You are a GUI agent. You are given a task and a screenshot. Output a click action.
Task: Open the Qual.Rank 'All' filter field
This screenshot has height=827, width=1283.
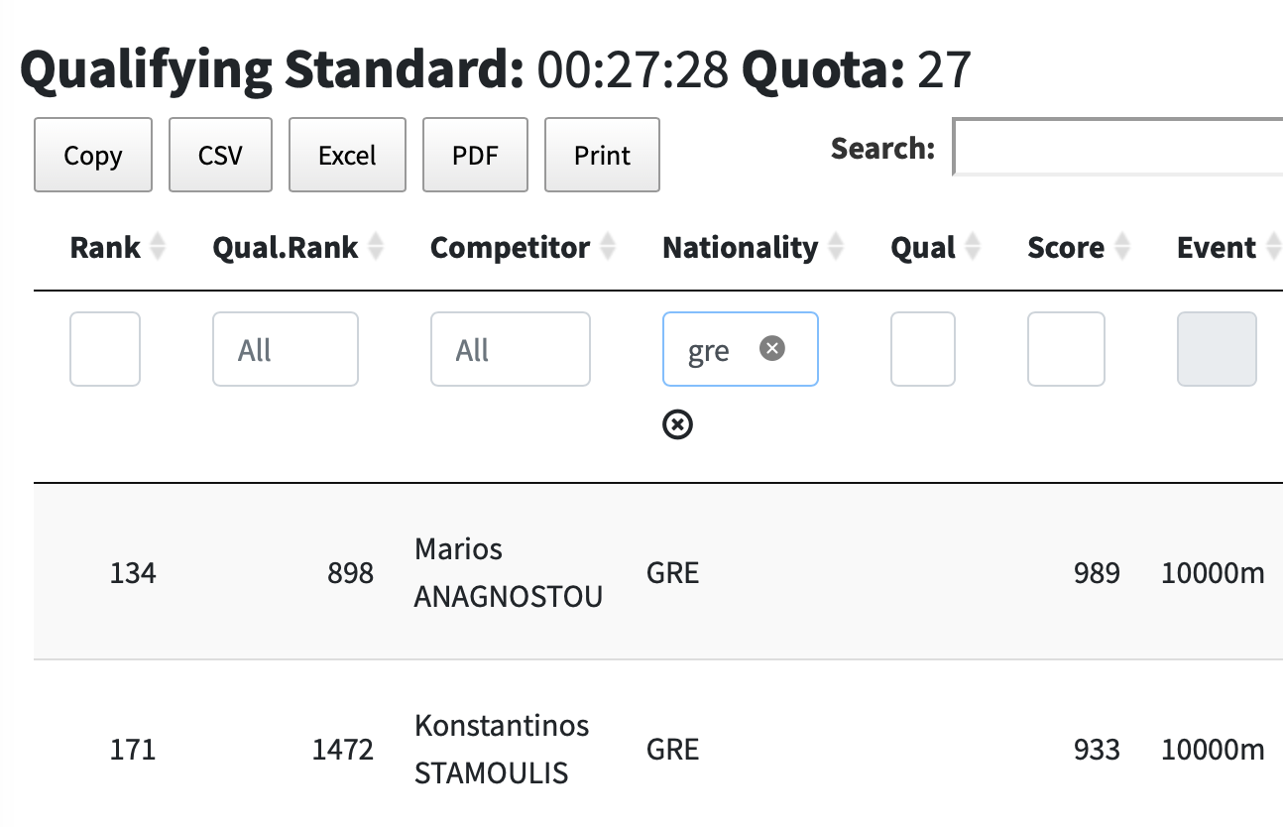285,349
